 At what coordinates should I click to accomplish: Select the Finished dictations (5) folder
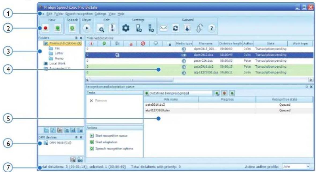62,43
